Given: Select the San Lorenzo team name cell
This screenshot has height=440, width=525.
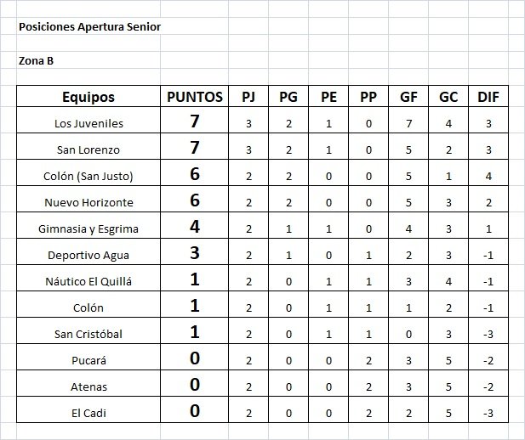Looking at the screenshot, I should [88, 146].
